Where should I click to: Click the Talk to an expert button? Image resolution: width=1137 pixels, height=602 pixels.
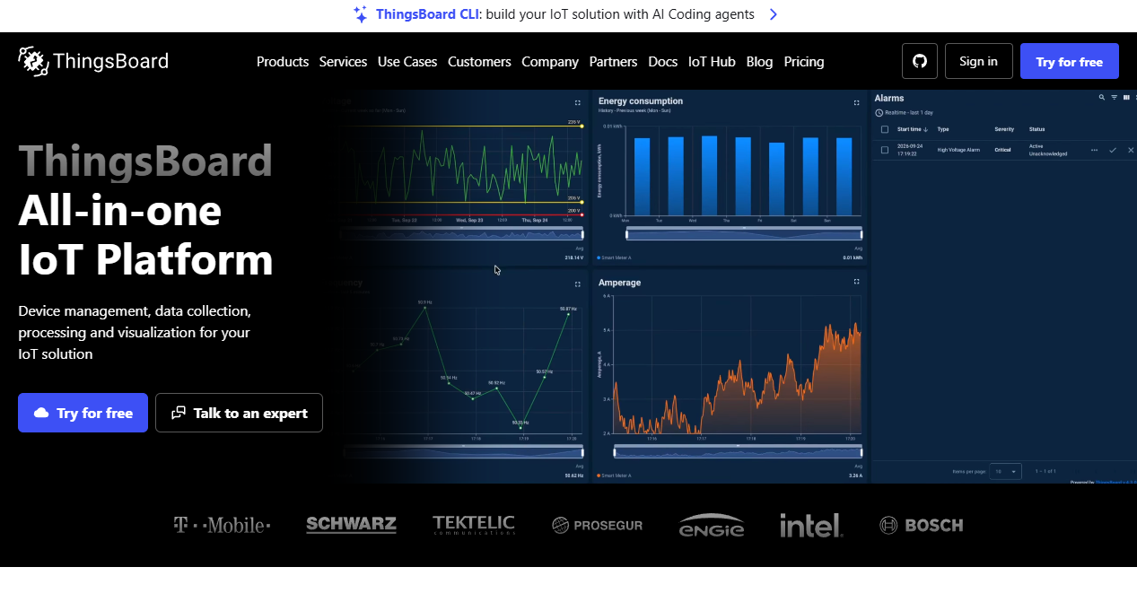pos(239,413)
